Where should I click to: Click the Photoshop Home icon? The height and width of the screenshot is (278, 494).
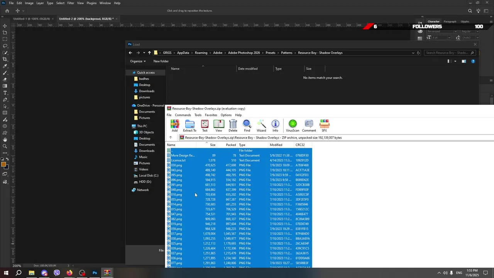point(7,11)
